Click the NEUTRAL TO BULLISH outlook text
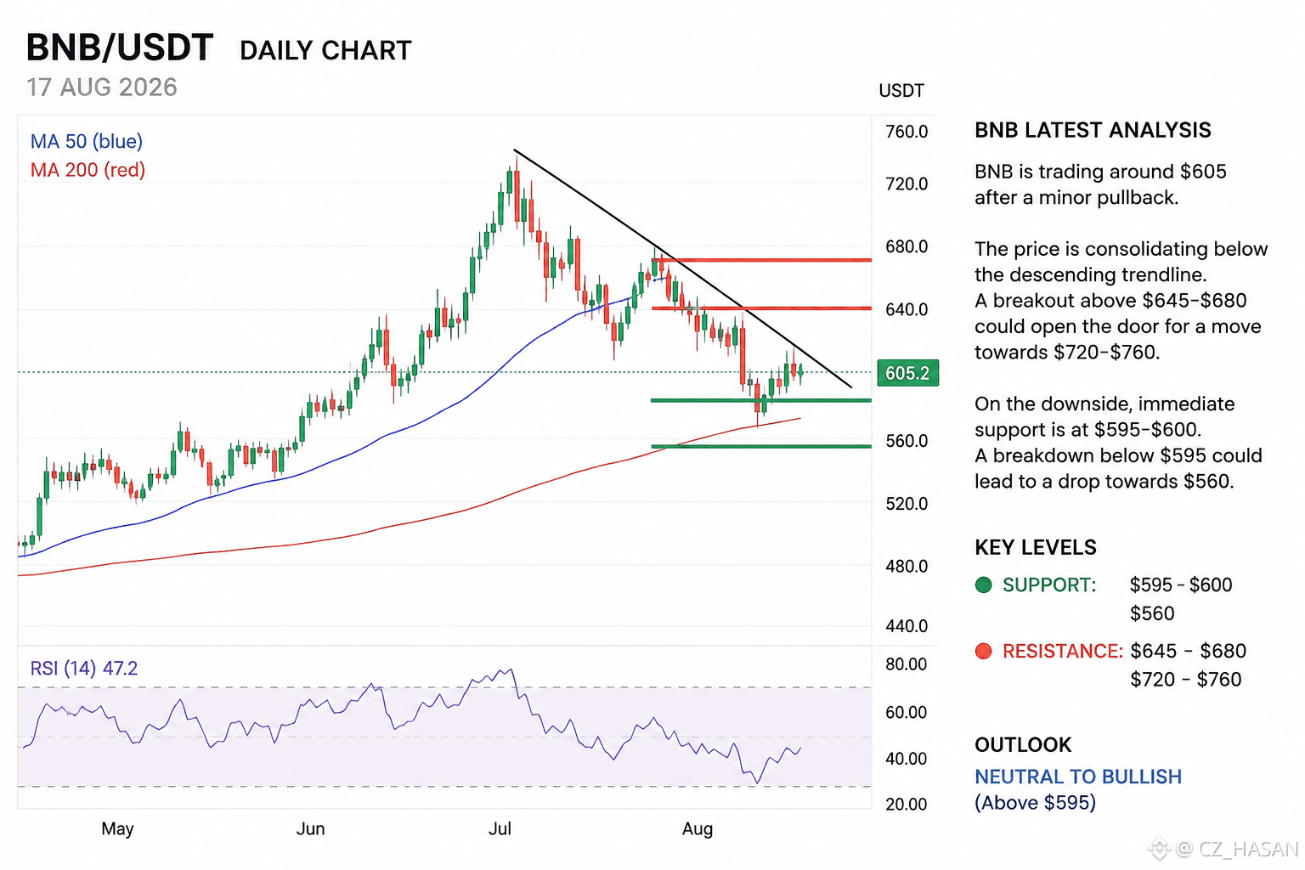The height and width of the screenshot is (870, 1305). [x=1078, y=777]
